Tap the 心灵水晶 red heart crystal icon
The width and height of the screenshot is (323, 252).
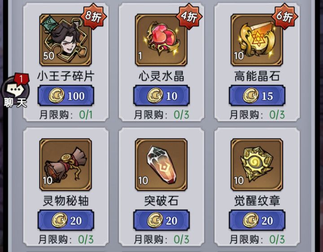coord(161,40)
